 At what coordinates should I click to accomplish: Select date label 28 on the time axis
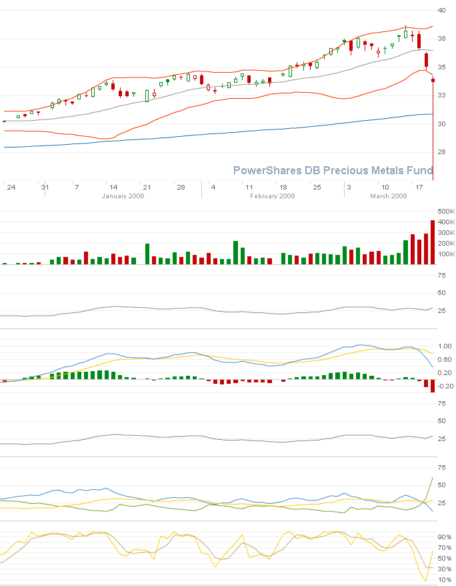click(181, 188)
